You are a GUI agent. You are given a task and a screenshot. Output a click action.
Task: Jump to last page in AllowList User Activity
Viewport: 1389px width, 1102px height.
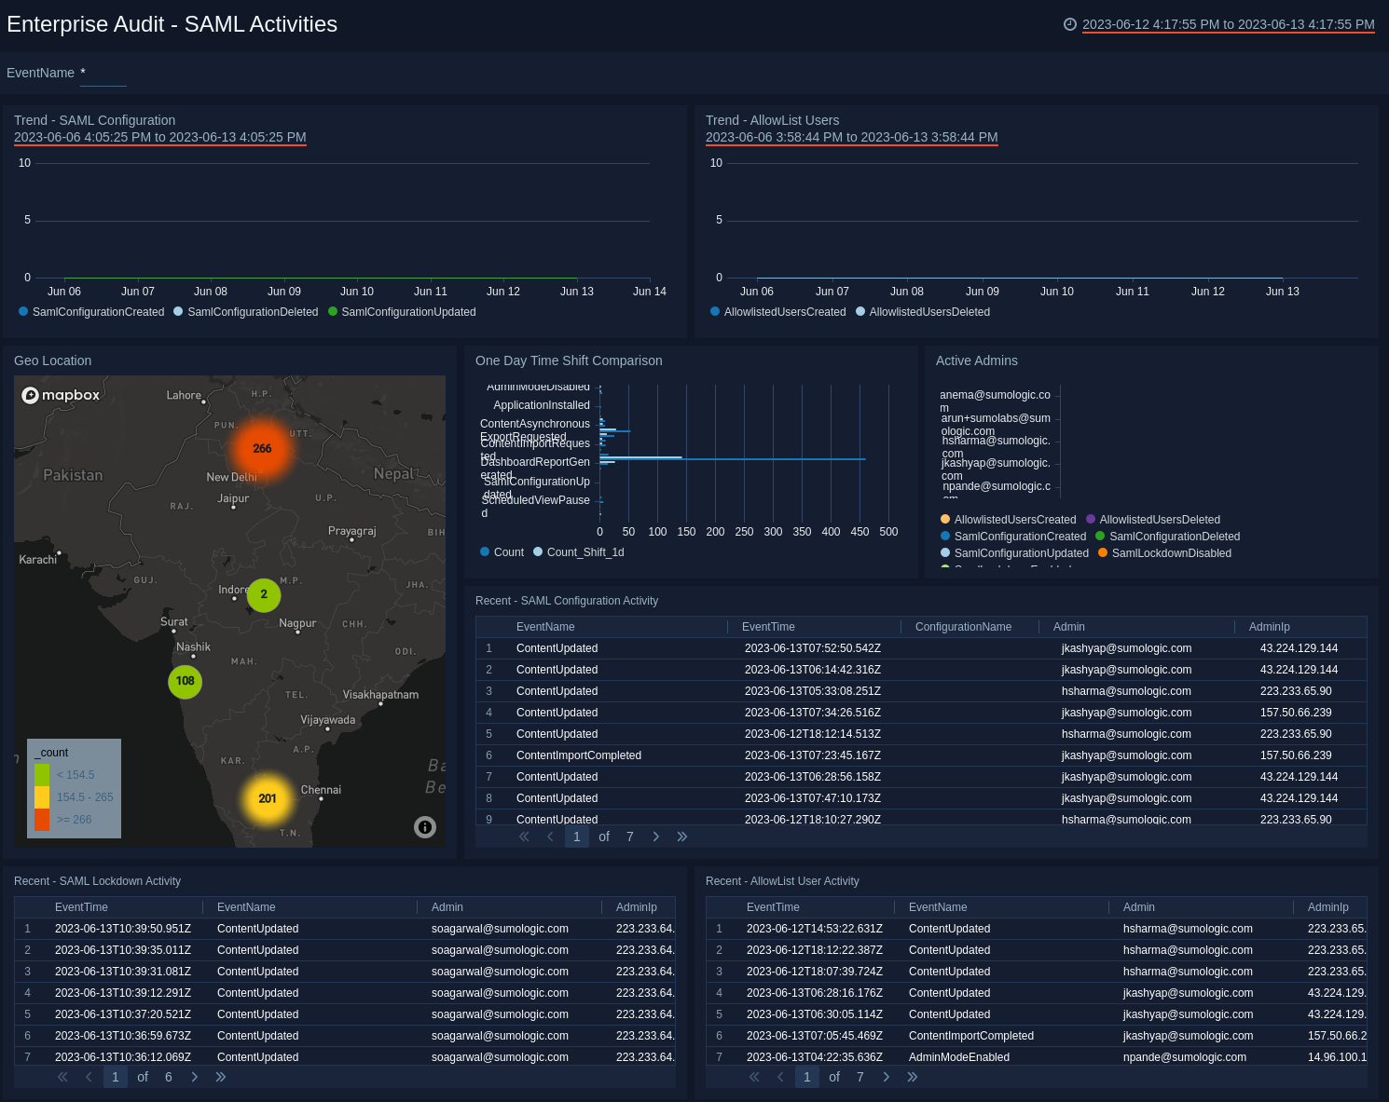coord(913,1077)
